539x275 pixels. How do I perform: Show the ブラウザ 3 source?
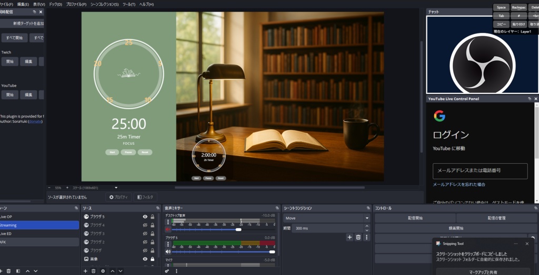tap(145, 234)
